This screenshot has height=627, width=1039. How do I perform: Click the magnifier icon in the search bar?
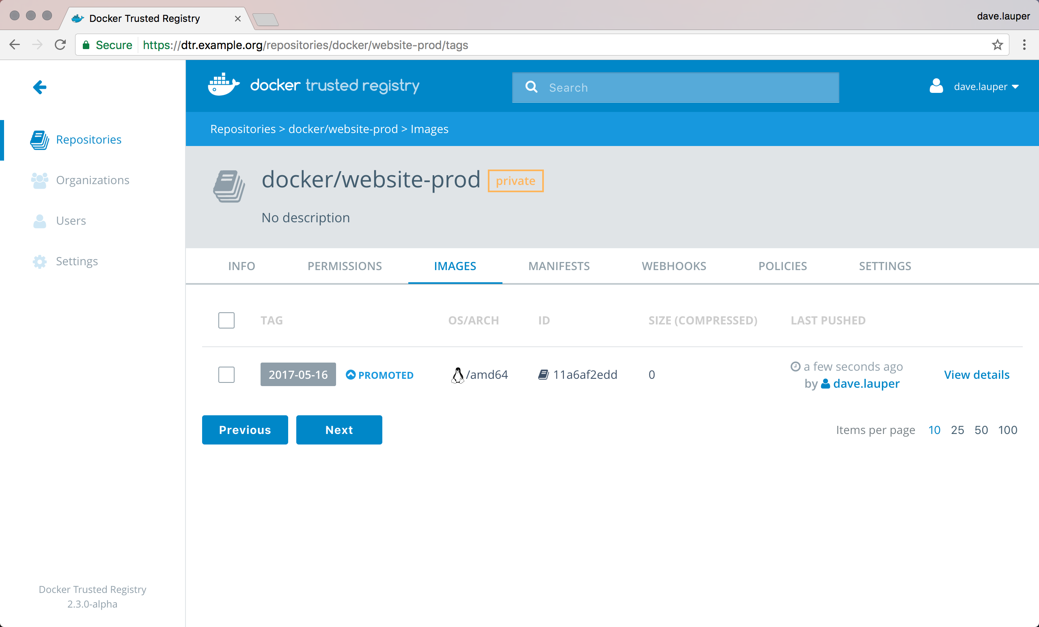pyautogui.click(x=531, y=87)
